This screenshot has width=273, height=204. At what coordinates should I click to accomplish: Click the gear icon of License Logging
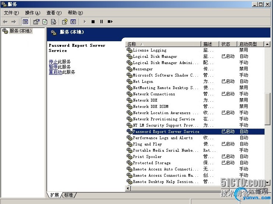point(130,50)
